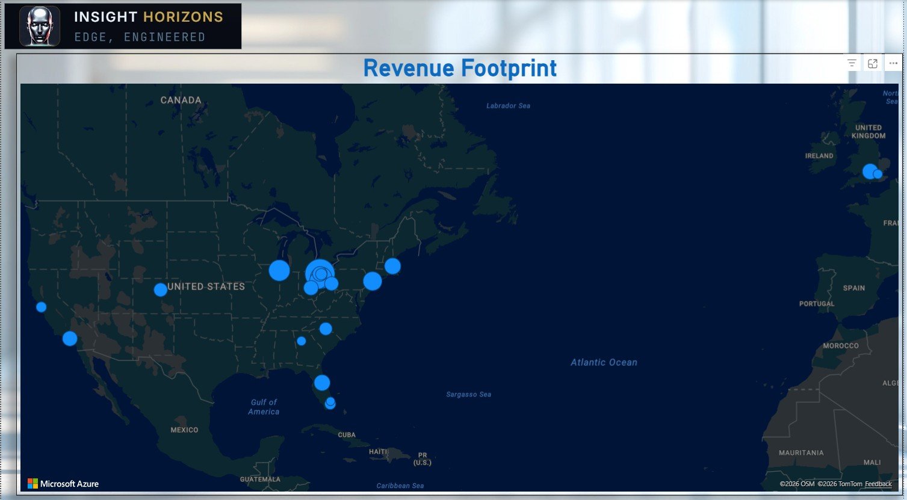Click the Caribbean Sea label
Image resolution: width=907 pixels, height=500 pixels.
pos(400,486)
